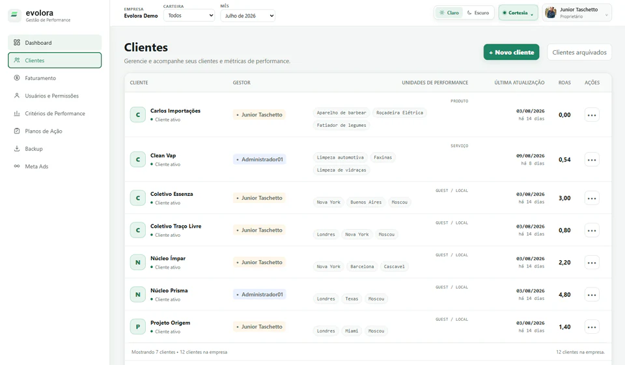Open actions menu for Núcleo Prisma
This screenshot has height=365, width=625.
592,295
